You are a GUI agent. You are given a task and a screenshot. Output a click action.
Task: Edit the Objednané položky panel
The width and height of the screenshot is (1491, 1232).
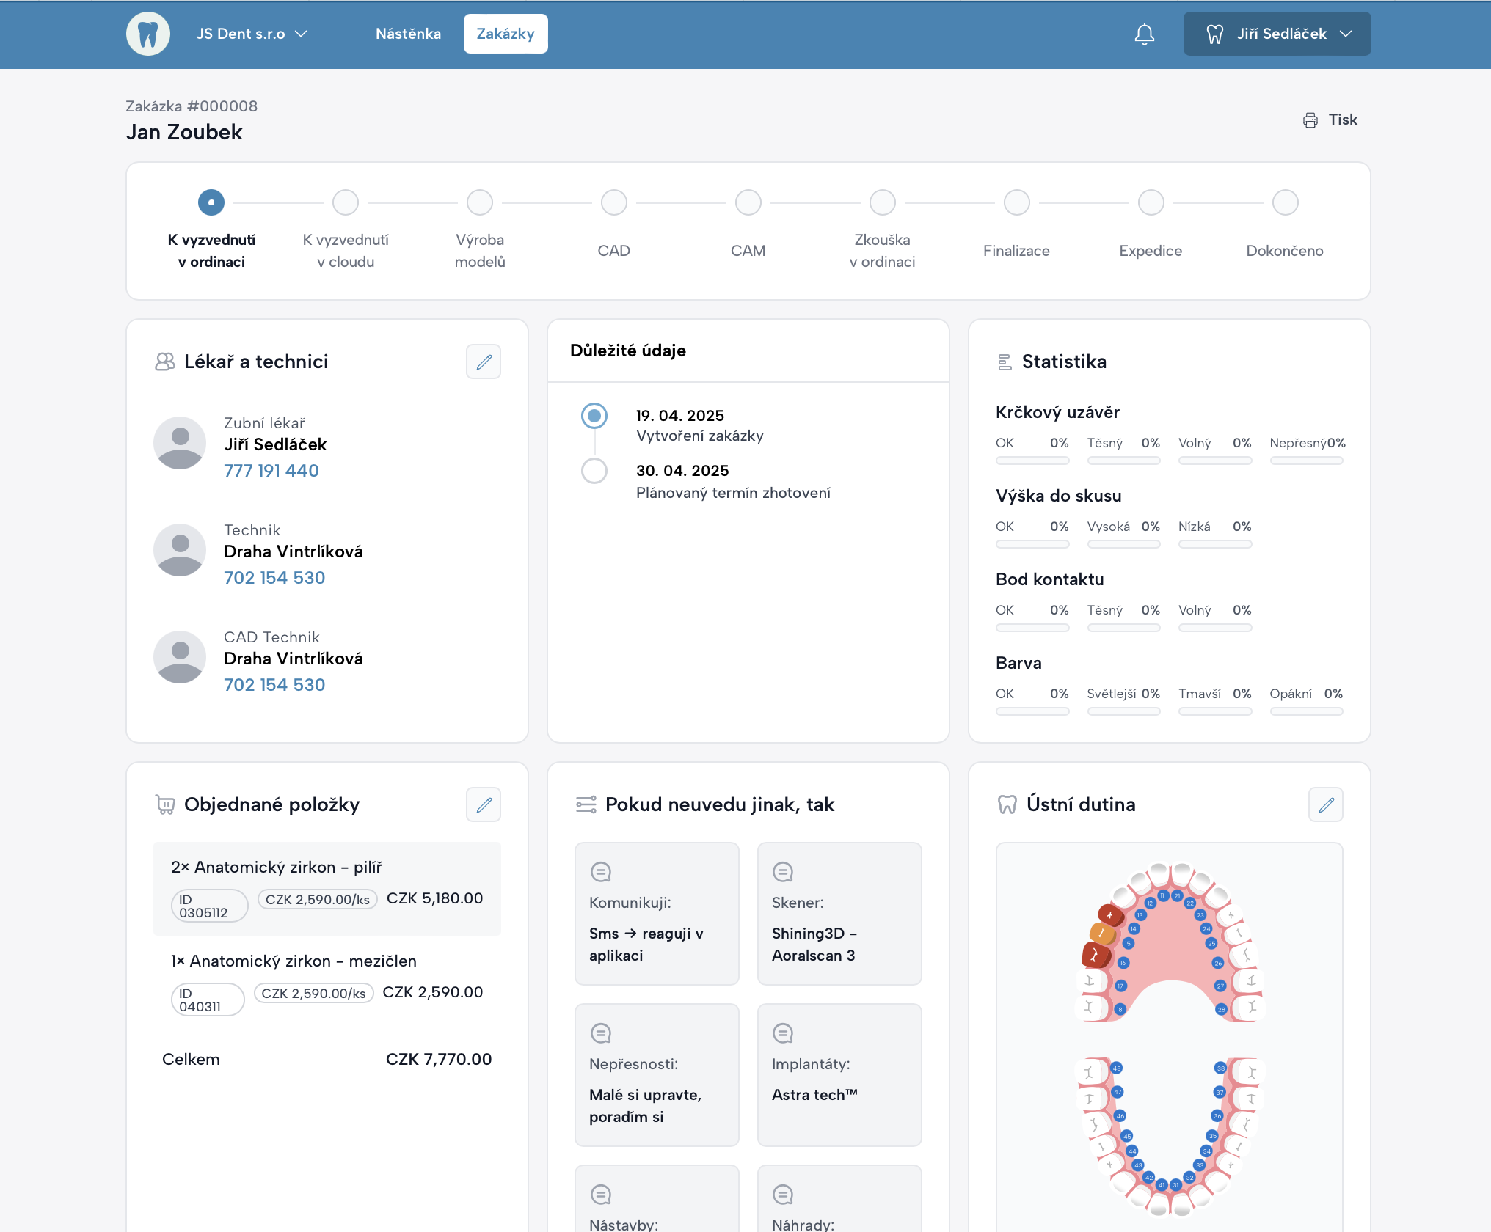pos(484,804)
